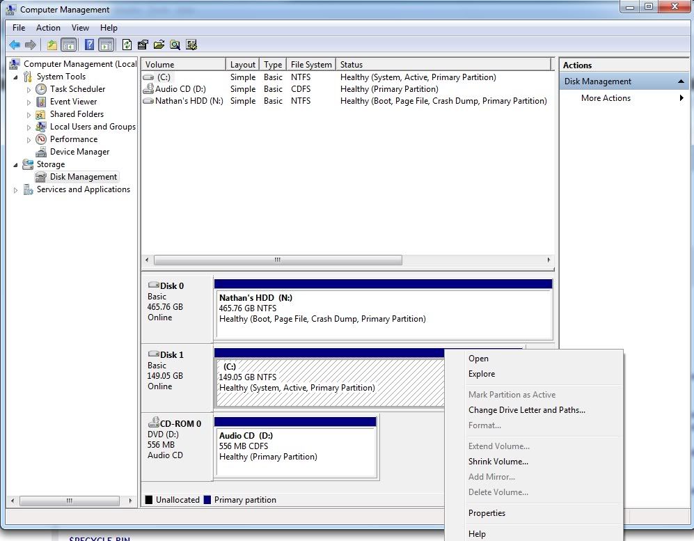Sort by the Layout column header

click(242, 64)
